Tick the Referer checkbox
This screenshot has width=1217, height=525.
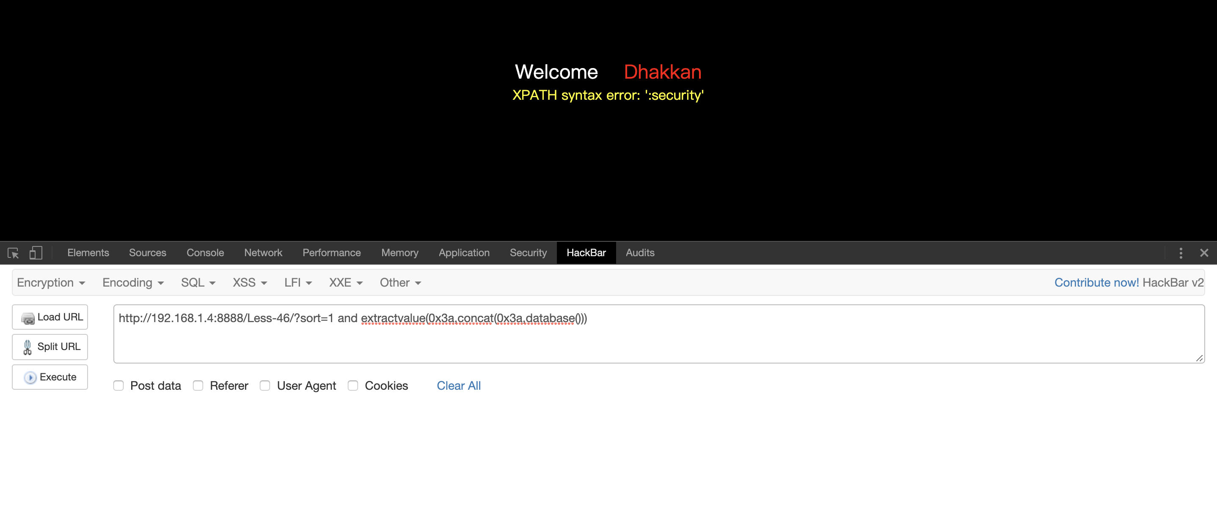pyautogui.click(x=198, y=386)
